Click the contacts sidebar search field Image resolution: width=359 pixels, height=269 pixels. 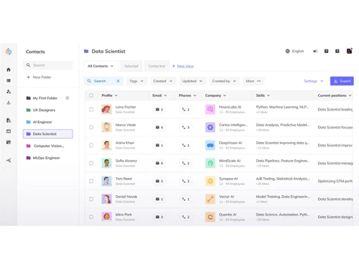(48, 65)
